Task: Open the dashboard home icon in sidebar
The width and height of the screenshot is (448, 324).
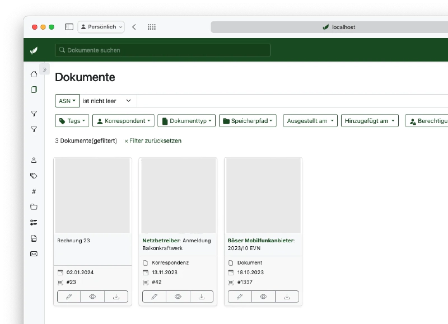Action: 34,74
